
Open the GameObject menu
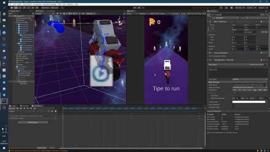(27, 4)
